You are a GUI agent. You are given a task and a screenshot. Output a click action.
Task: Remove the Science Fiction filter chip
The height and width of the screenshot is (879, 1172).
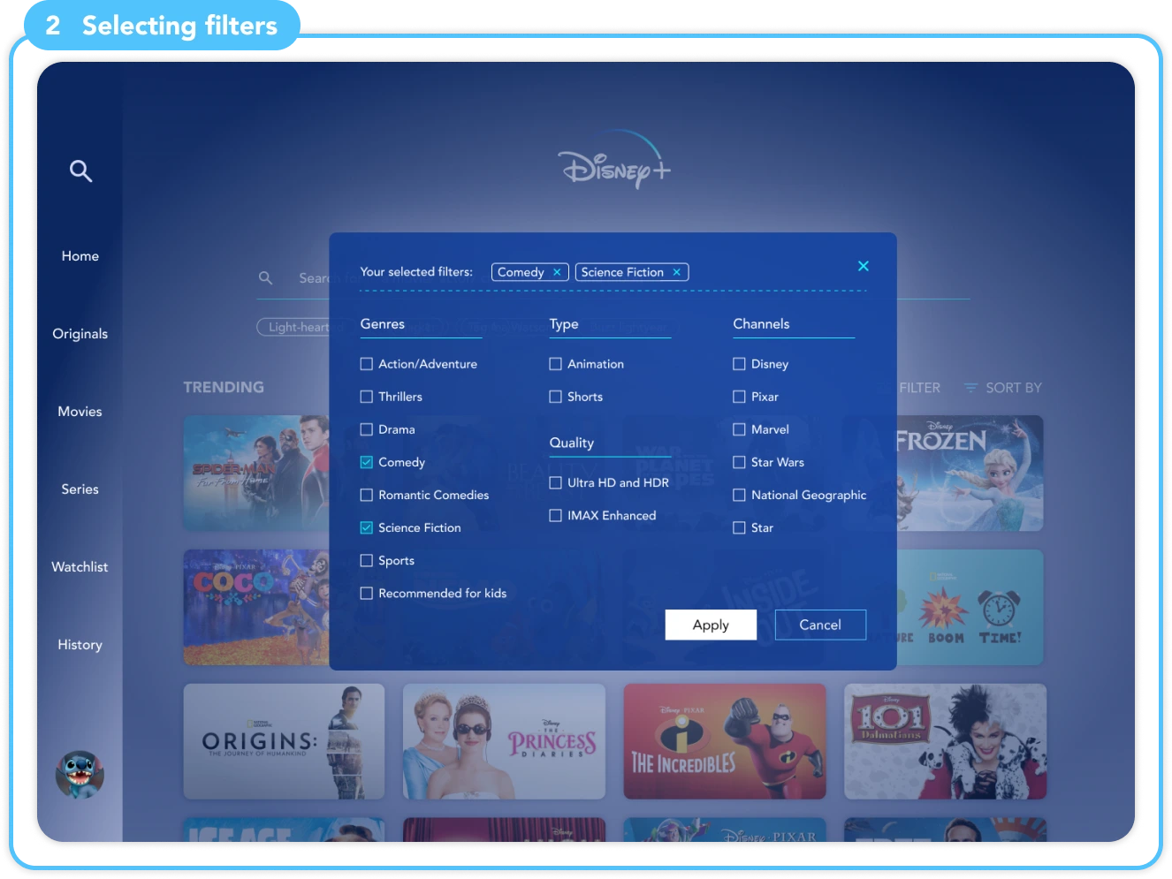676,272
